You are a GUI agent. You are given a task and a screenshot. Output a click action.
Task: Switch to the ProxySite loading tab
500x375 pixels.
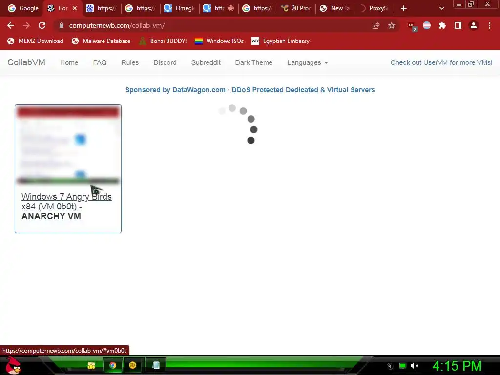(x=374, y=8)
